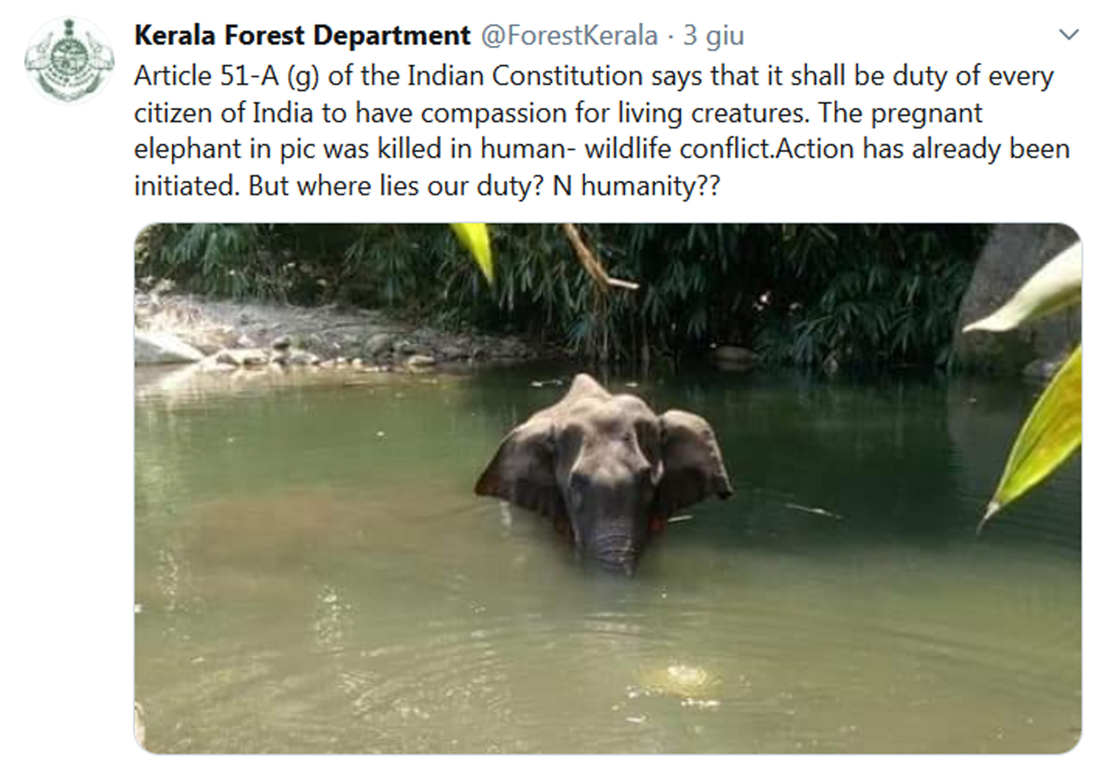Click the "3 giu" tweet timestamp
This screenshot has width=1107, height=775.
tap(713, 36)
